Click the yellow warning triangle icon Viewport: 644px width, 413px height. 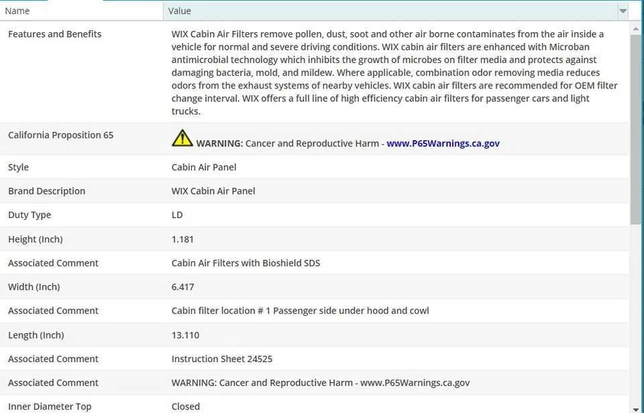tap(182, 138)
